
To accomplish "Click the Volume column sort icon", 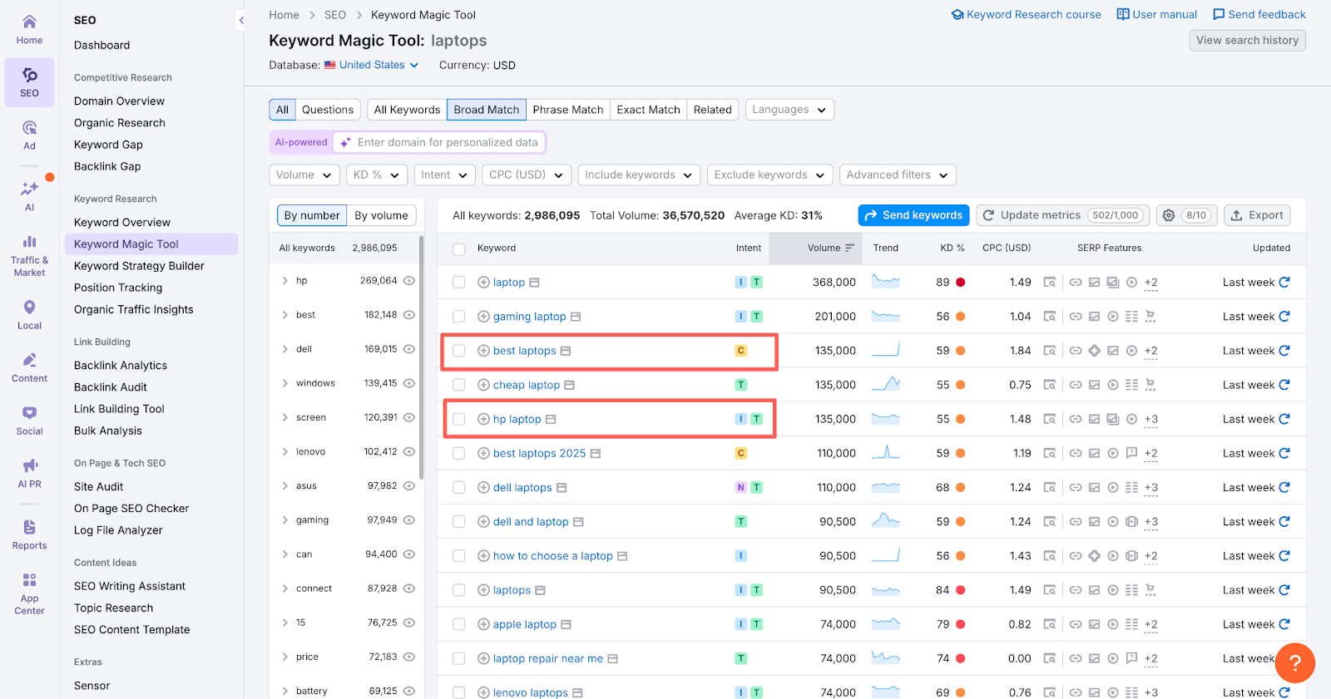I will [849, 248].
